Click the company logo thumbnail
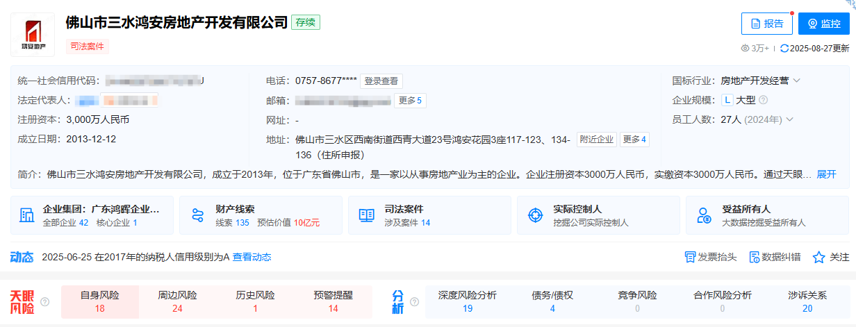This screenshot has width=856, height=327. point(33,35)
